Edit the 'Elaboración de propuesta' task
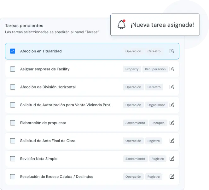 click(x=172, y=123)
